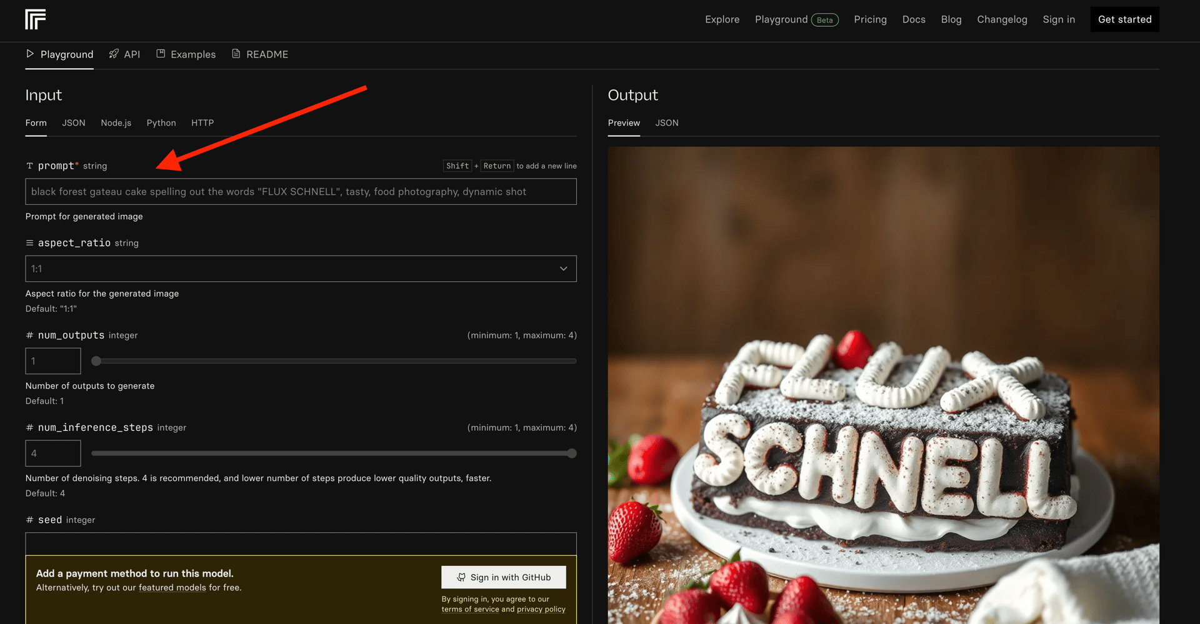Open the Examples tab
This screenshot has width=1200, height=624.
pyautogui.click(x=186, y=54)
